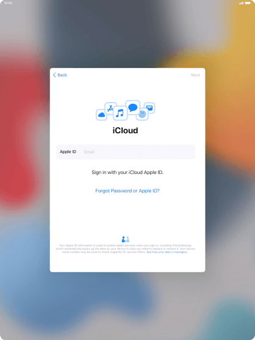Tap the privacy handshake icon
This screenshot has width=255, height=340.
tap(126, 239)
